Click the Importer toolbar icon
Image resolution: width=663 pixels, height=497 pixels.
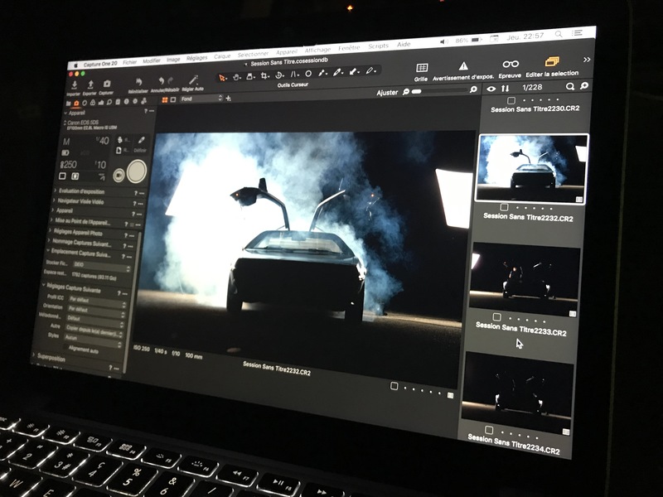[x=74, y=84]
